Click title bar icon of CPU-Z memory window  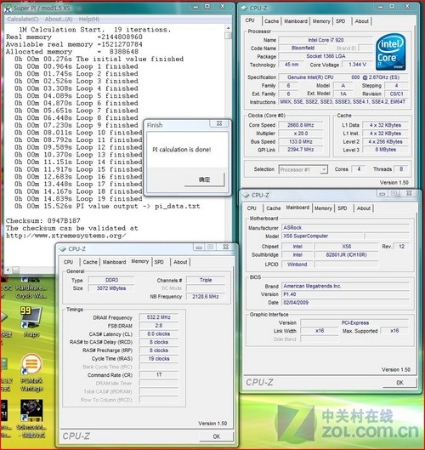(63, 249)
